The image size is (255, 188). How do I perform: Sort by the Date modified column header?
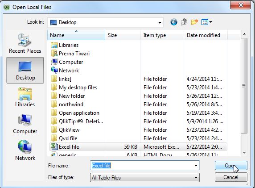tap(206, 35)
